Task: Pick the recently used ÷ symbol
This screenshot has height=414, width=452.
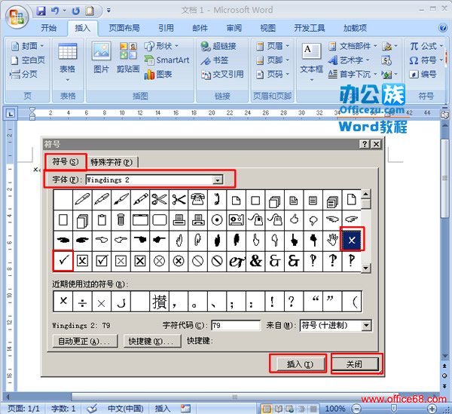Action: point(82,302)
